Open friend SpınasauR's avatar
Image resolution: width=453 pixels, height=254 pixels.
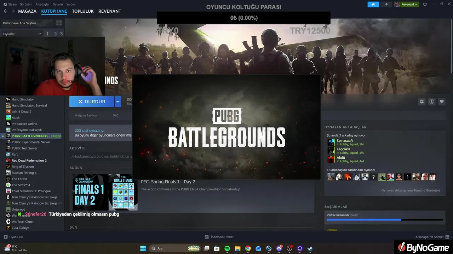click(331, 142)
